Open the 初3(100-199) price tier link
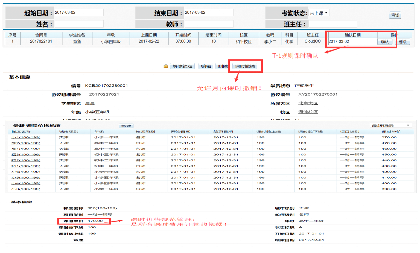Screen dimensions: 420x253 [x=26, y=155]
